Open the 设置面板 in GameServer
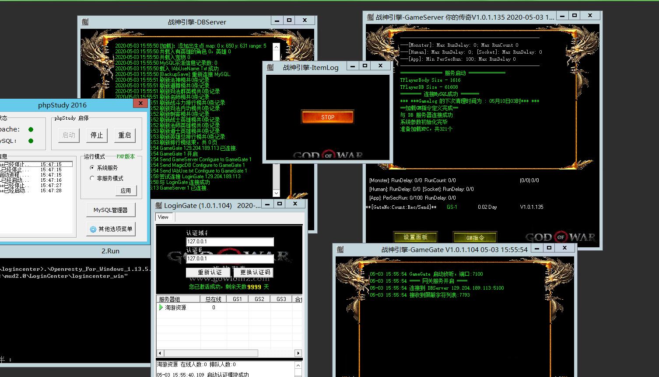Screen dimensions: 659x377 pyautogui.click(x=415, y=237)
